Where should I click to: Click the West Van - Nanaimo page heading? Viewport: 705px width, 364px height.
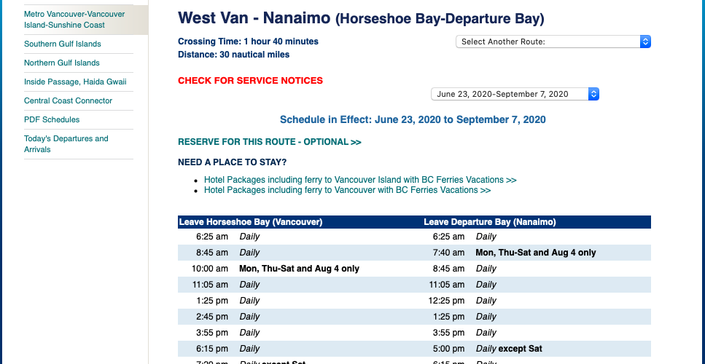point(361,18)
